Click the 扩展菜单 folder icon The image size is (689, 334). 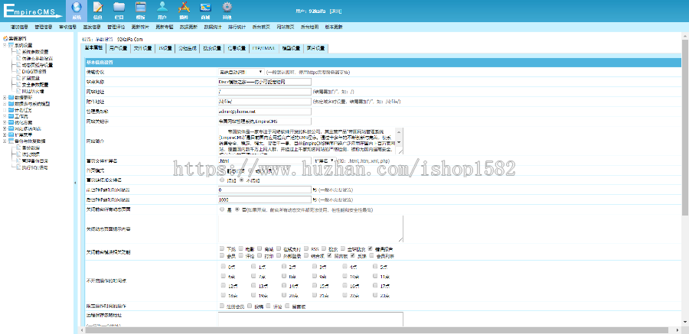click(x=11, y=135)
